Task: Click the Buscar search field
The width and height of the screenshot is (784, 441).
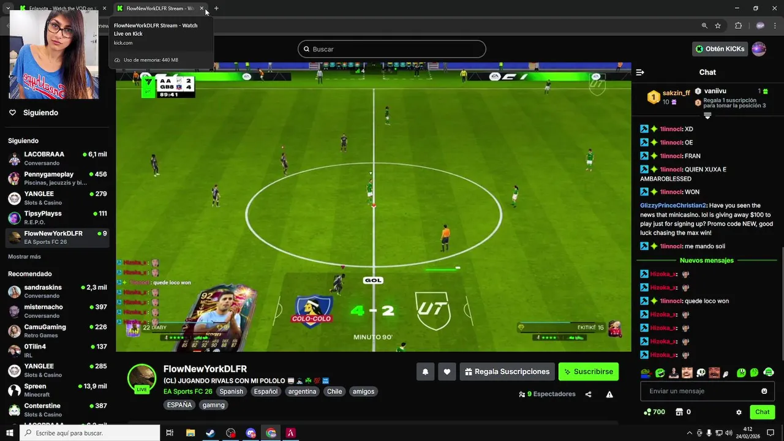Action: [x=392, y=49]
